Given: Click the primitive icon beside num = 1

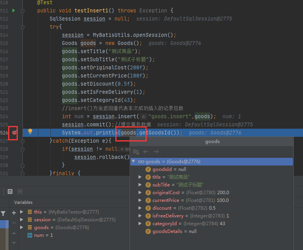Looking at the screenshot, I should (x=30, y=235).
